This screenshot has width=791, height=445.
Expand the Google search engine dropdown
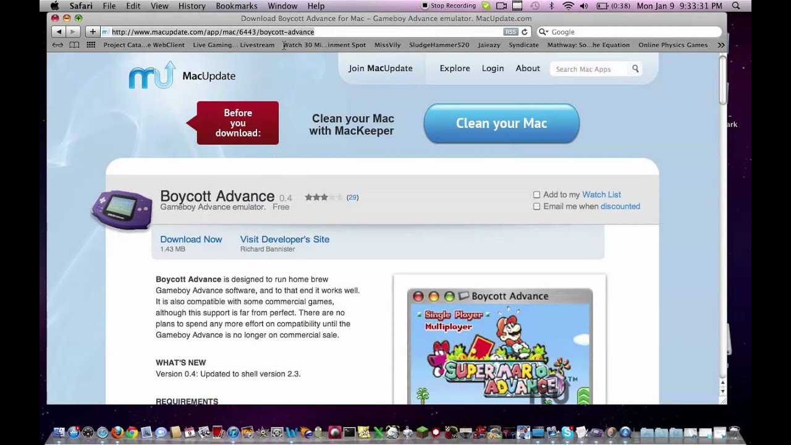coord(543,32)
